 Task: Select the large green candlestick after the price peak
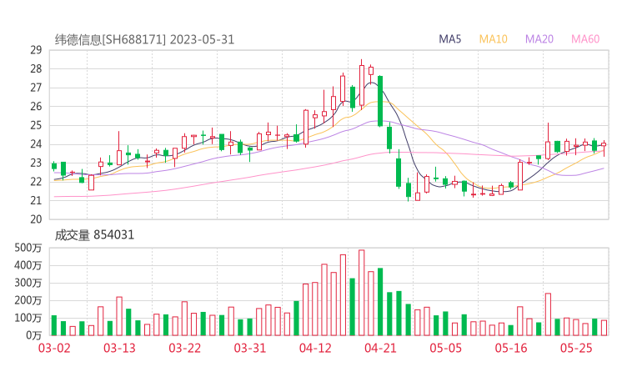(x=380, y=101)
